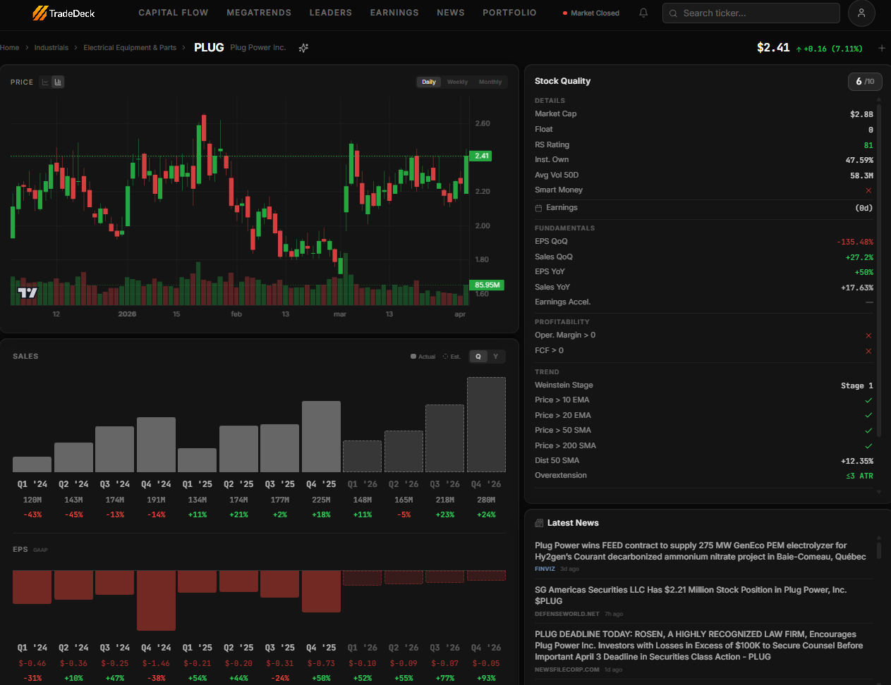The image size is (891, 685).
Task: Switch price chart to line view
Action: click(45, 82)
